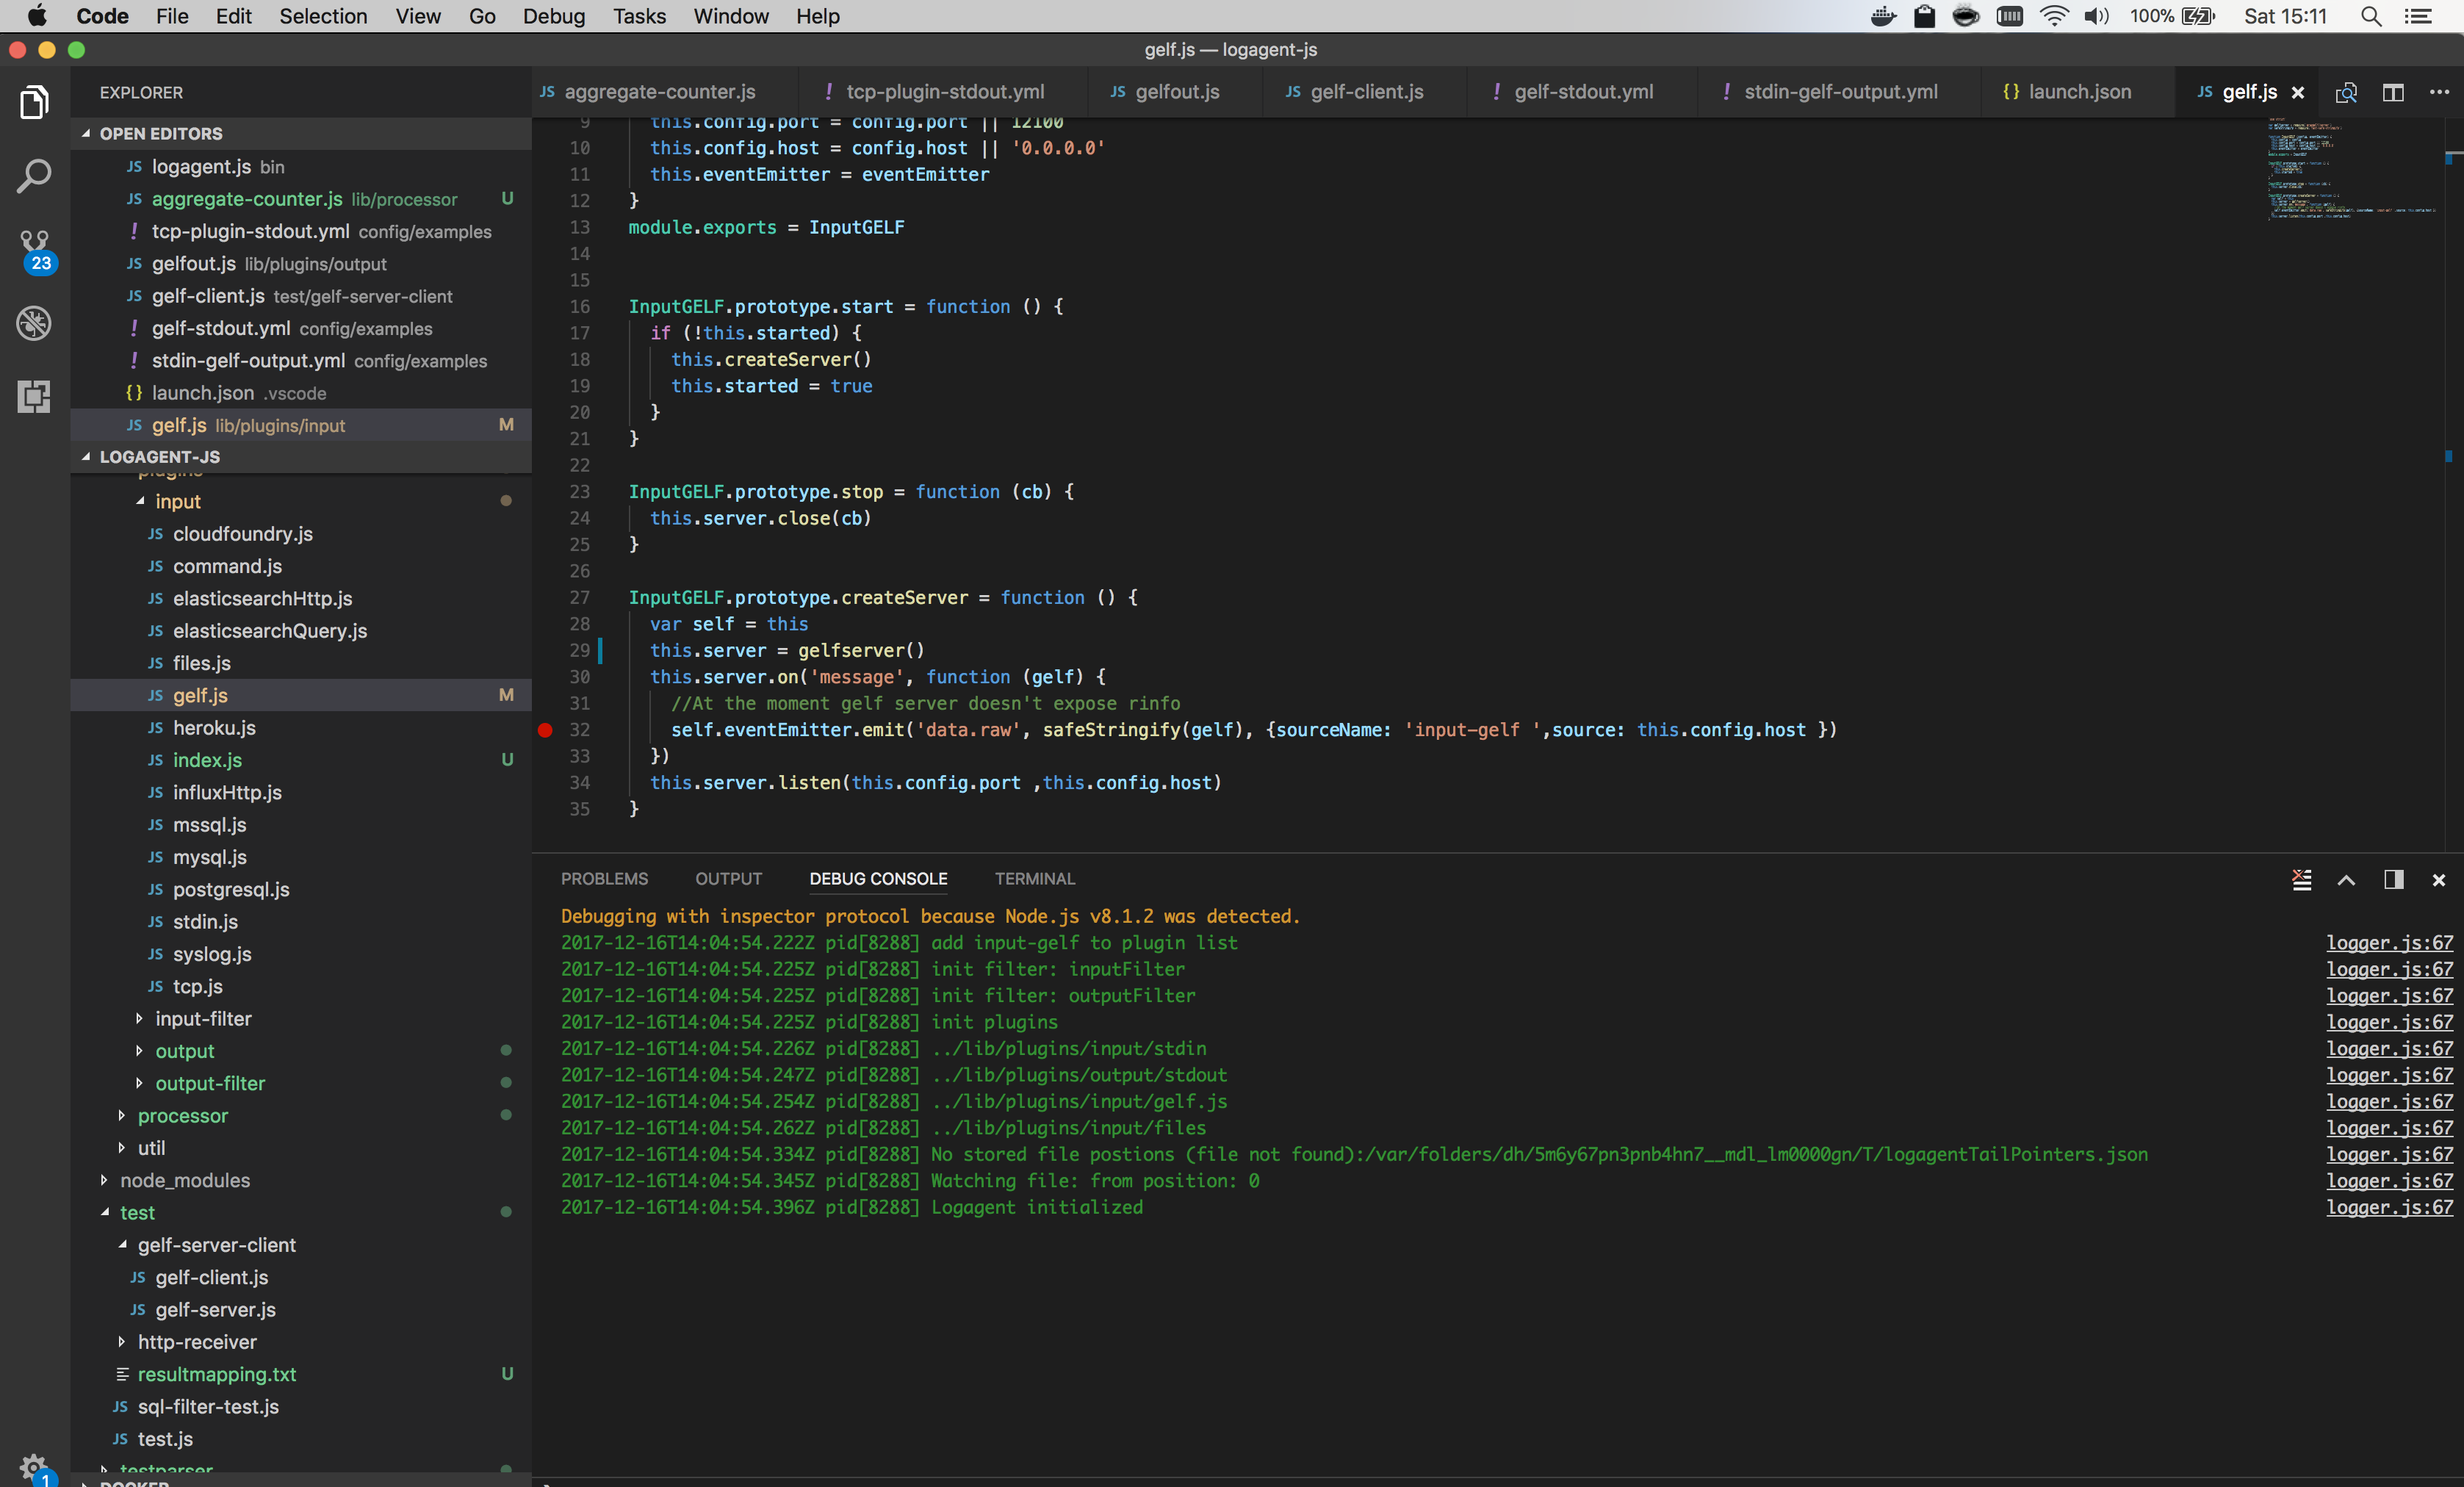Toggle the breakpoint on line 32

pyautogui.click(x=545, y=730)
